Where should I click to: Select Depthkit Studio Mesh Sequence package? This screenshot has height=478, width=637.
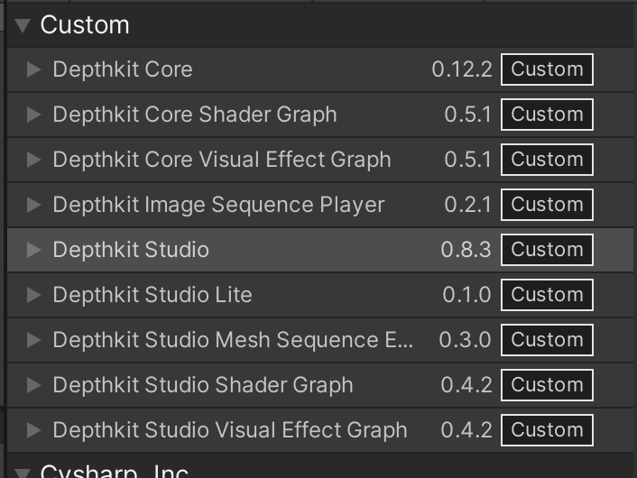(233, 340)
